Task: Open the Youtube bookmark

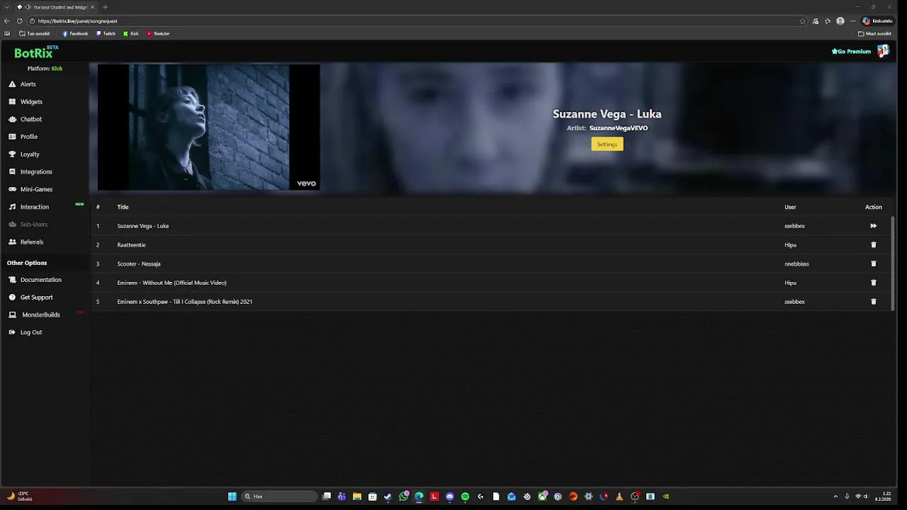Action: click(x=157, y=33)
